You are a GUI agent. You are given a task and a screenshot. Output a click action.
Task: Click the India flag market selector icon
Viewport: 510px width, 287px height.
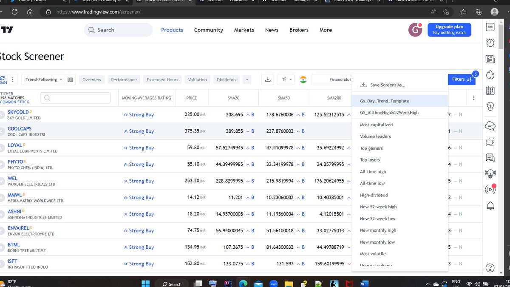303,79
